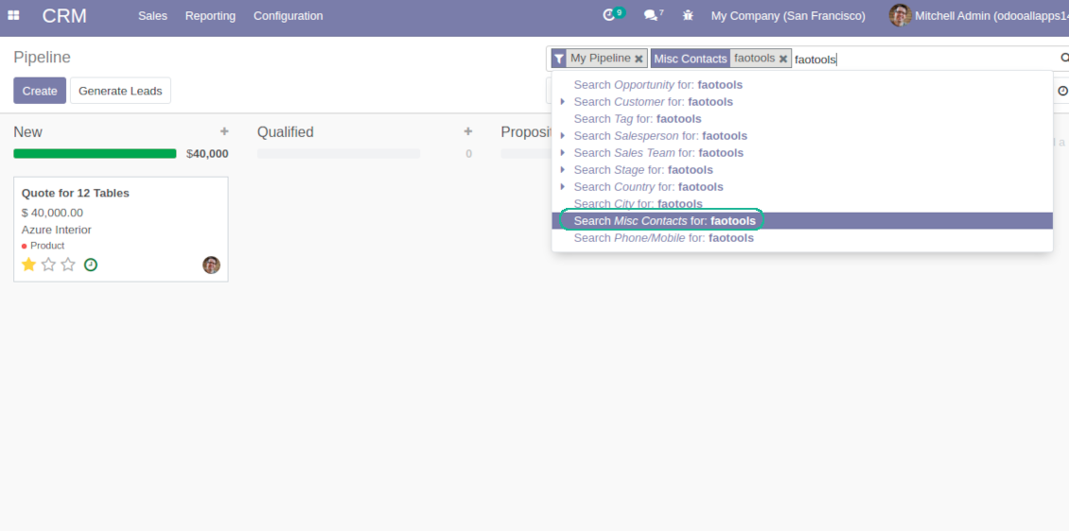
Task: Click activity clock icon on Quote card
Action: (91, 265)
